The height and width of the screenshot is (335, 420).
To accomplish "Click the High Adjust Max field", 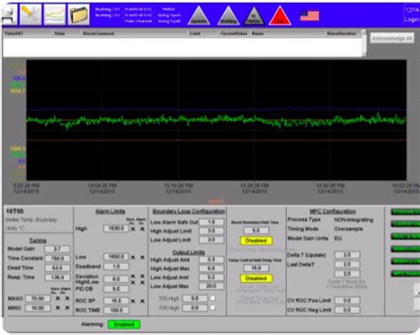I will click(211, 269).
